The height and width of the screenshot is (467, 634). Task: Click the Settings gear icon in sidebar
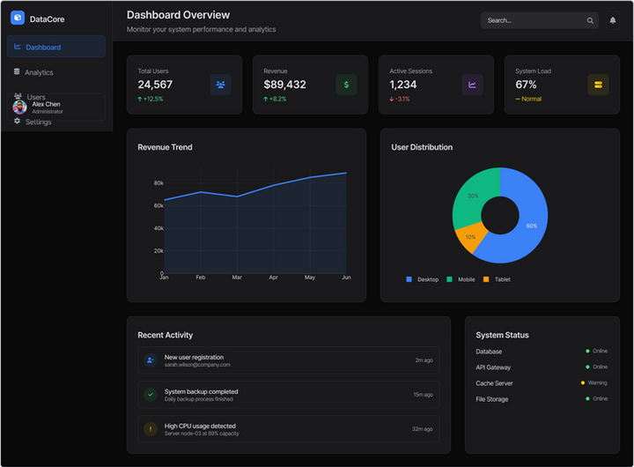pos(17,121)
